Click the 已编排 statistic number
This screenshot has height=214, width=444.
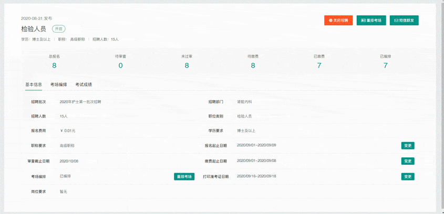[x=385, y=66]
